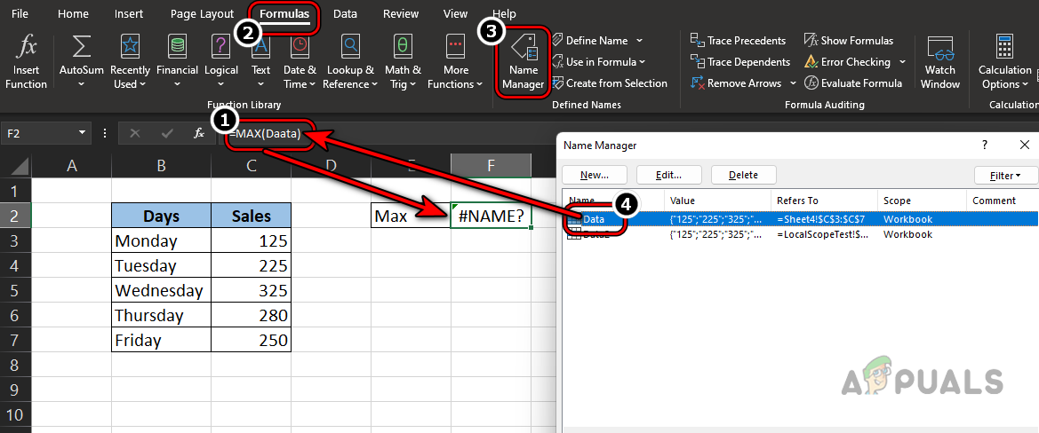
Task: Click Error Checking
Action: 848,61
